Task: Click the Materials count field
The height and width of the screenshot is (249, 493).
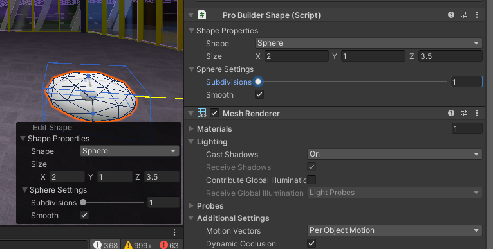Action: pyautogui.click(x=467, y=128)
